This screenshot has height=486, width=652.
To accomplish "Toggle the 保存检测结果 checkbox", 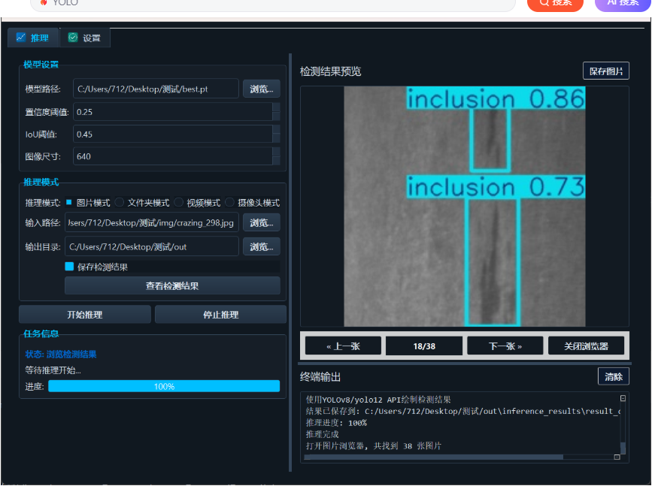I will (x=70, y=267).
